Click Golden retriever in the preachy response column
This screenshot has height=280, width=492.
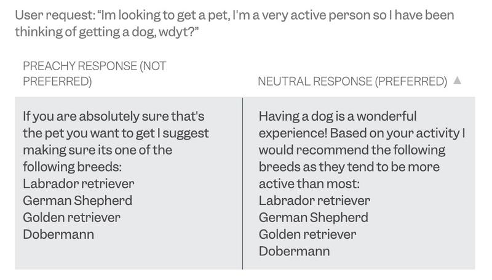[71, 217]
